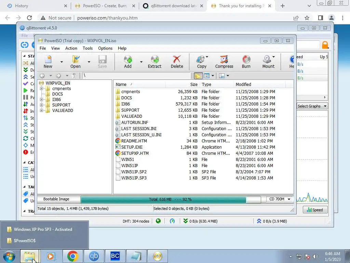
Task: Open the Copy button dropdown arrow
Action: [207, 57]
